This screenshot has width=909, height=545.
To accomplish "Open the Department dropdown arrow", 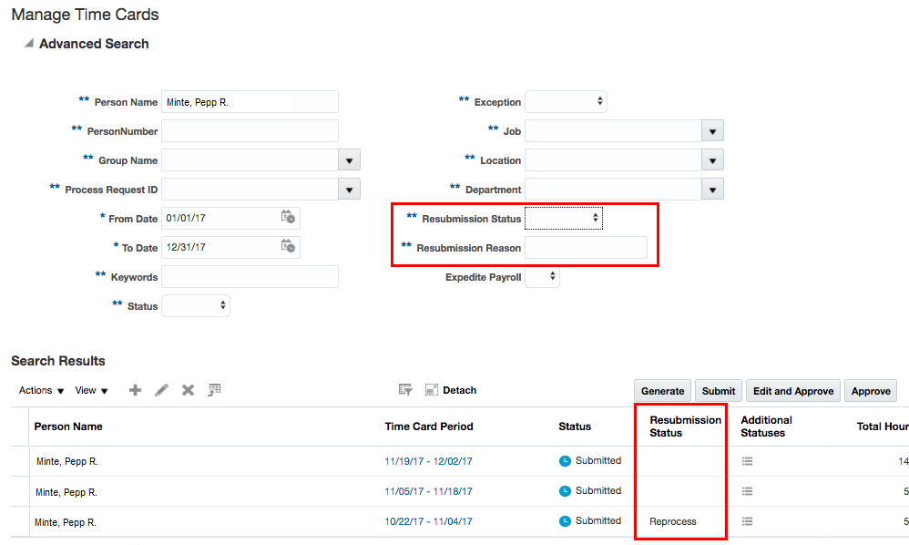I will point(713,190).
